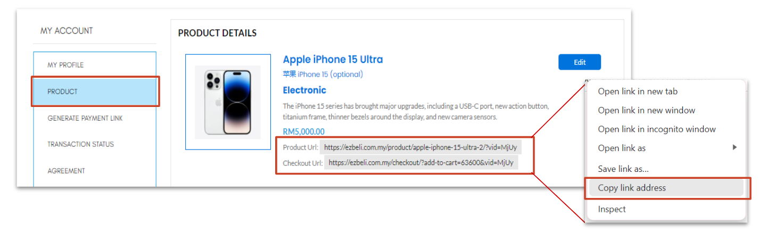Click the blue Edit button
Viewport: 767px width, 240px height.
coord(580,62)
